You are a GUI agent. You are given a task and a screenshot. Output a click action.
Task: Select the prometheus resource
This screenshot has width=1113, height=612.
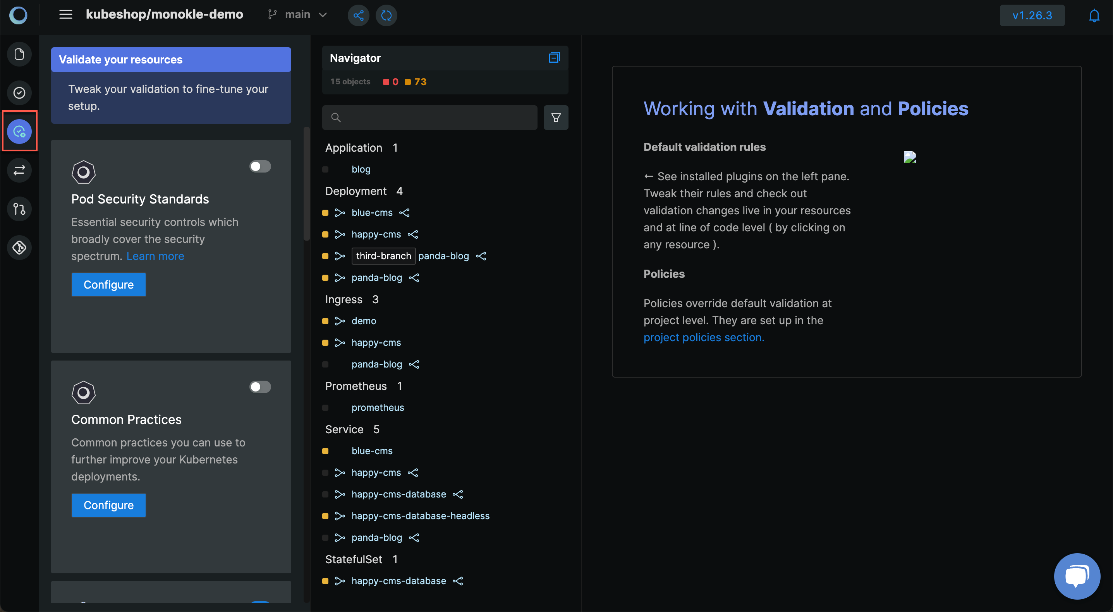(x=378, y=408)
